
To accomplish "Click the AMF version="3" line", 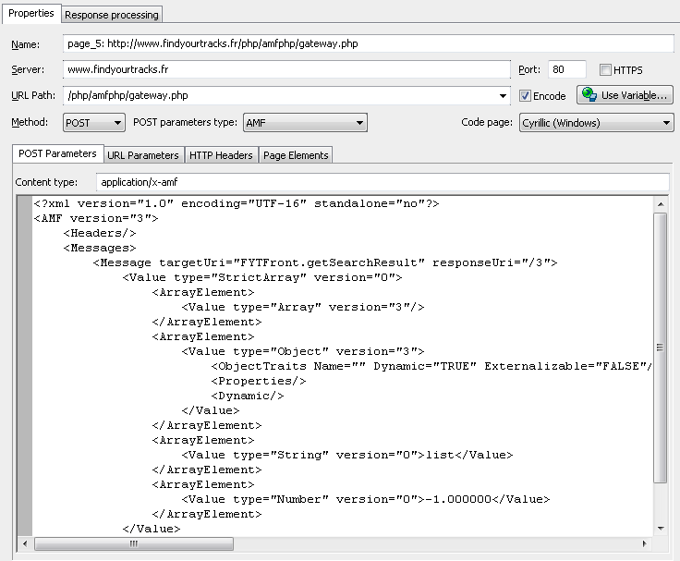I will [x=96, y=218].
